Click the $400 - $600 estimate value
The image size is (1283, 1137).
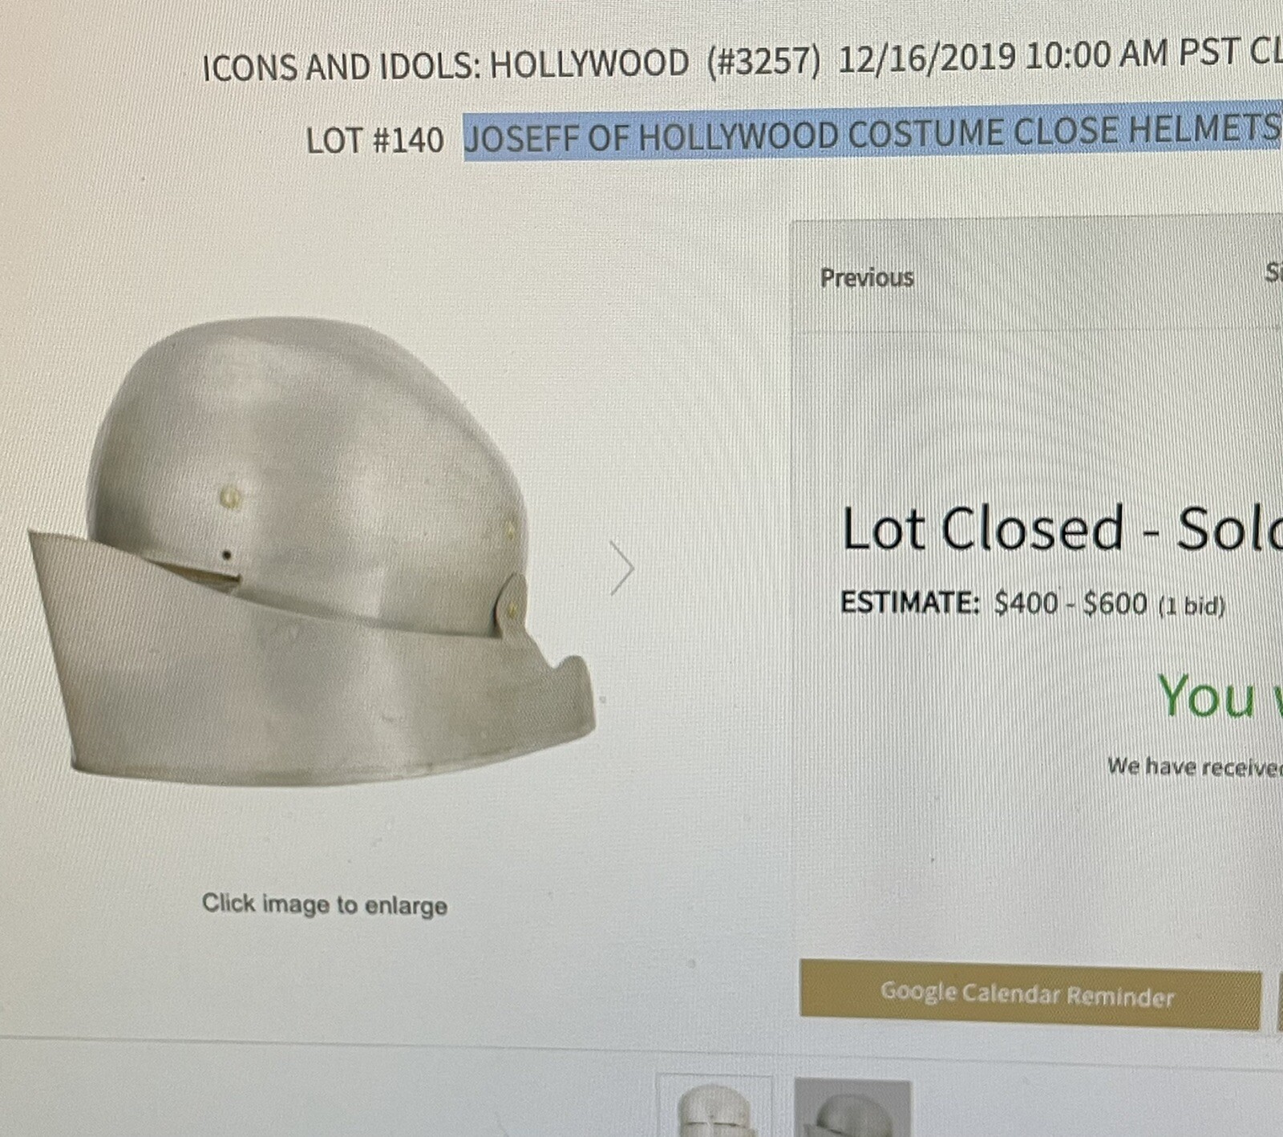(1071, 603)
